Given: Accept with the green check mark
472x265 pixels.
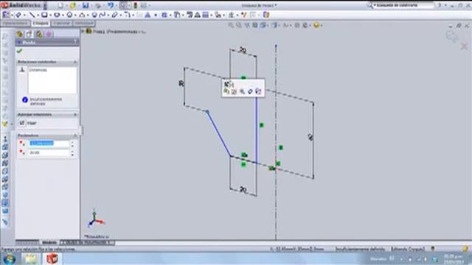Looking at the screenshot, I should tap(20, 51).
